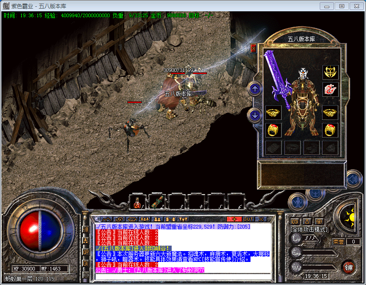Open the bag inventory round button
This screenshot has width=366, height=285.
pyautogui.click(x=316, y=194)
